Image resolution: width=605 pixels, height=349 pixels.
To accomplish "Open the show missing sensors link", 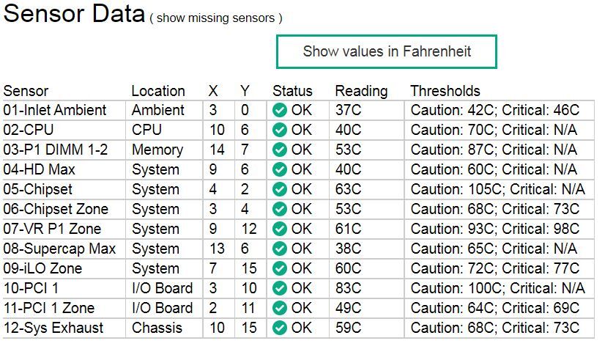I will 216,18.
